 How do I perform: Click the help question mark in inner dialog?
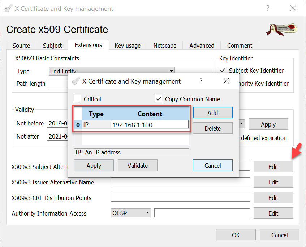coord(201,81)
